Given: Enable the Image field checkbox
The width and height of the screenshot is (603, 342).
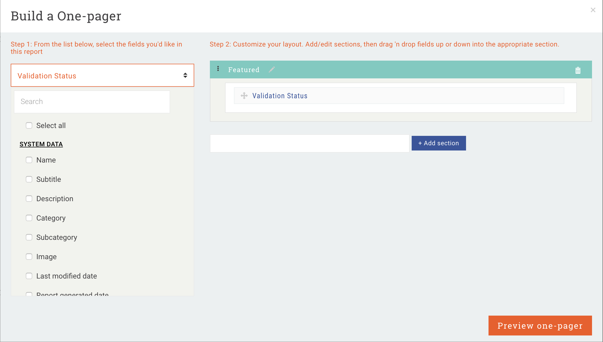Looking at the screenshot, I should (29, 257).
